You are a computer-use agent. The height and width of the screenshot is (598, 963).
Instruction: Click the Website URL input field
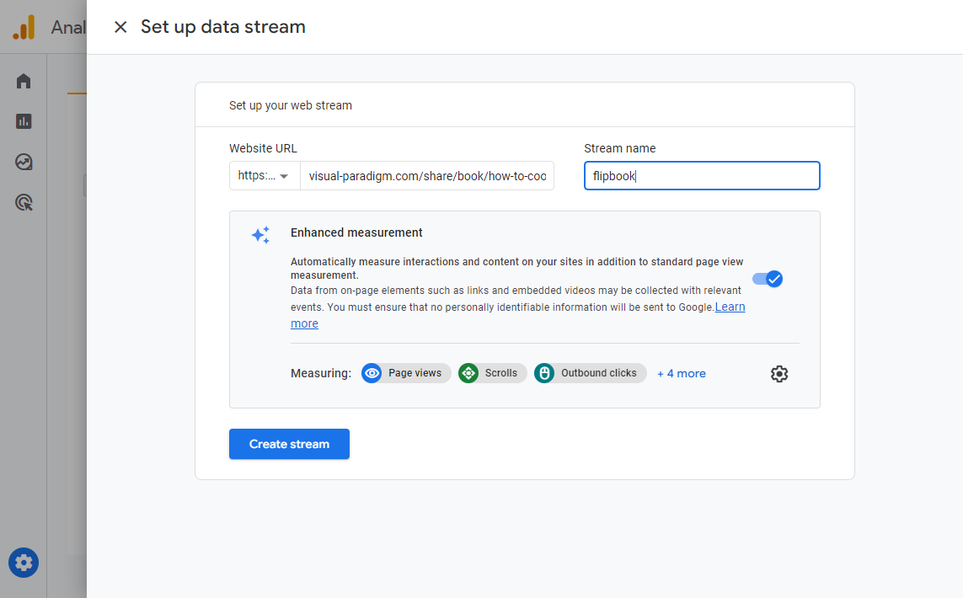426,176
